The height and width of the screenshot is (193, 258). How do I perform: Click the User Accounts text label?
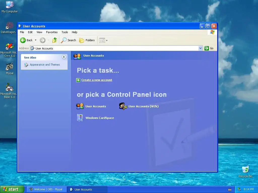(x=95, y=106)
